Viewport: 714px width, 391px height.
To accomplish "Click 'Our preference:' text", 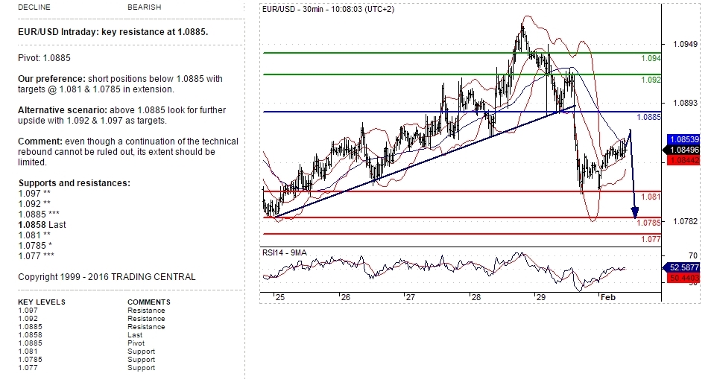I will tap(51, 79).
